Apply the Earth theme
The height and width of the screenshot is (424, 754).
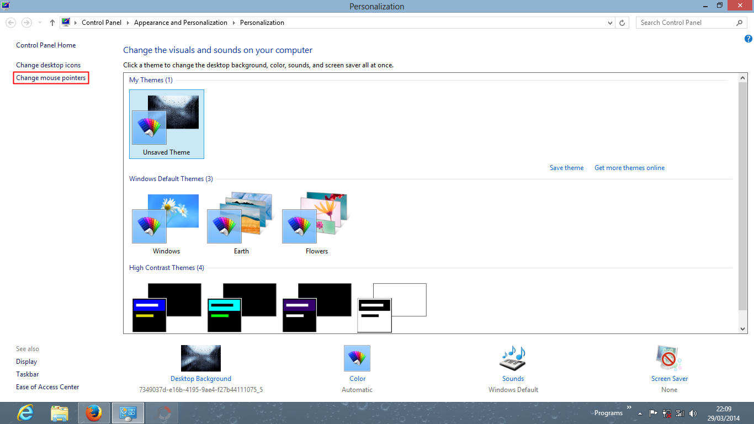click(241, 224)
